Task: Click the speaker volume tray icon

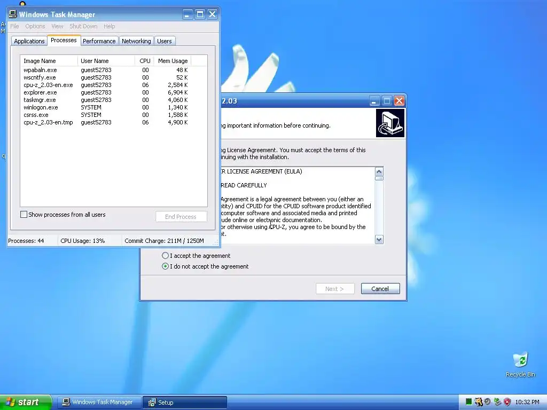Action: 488,402
